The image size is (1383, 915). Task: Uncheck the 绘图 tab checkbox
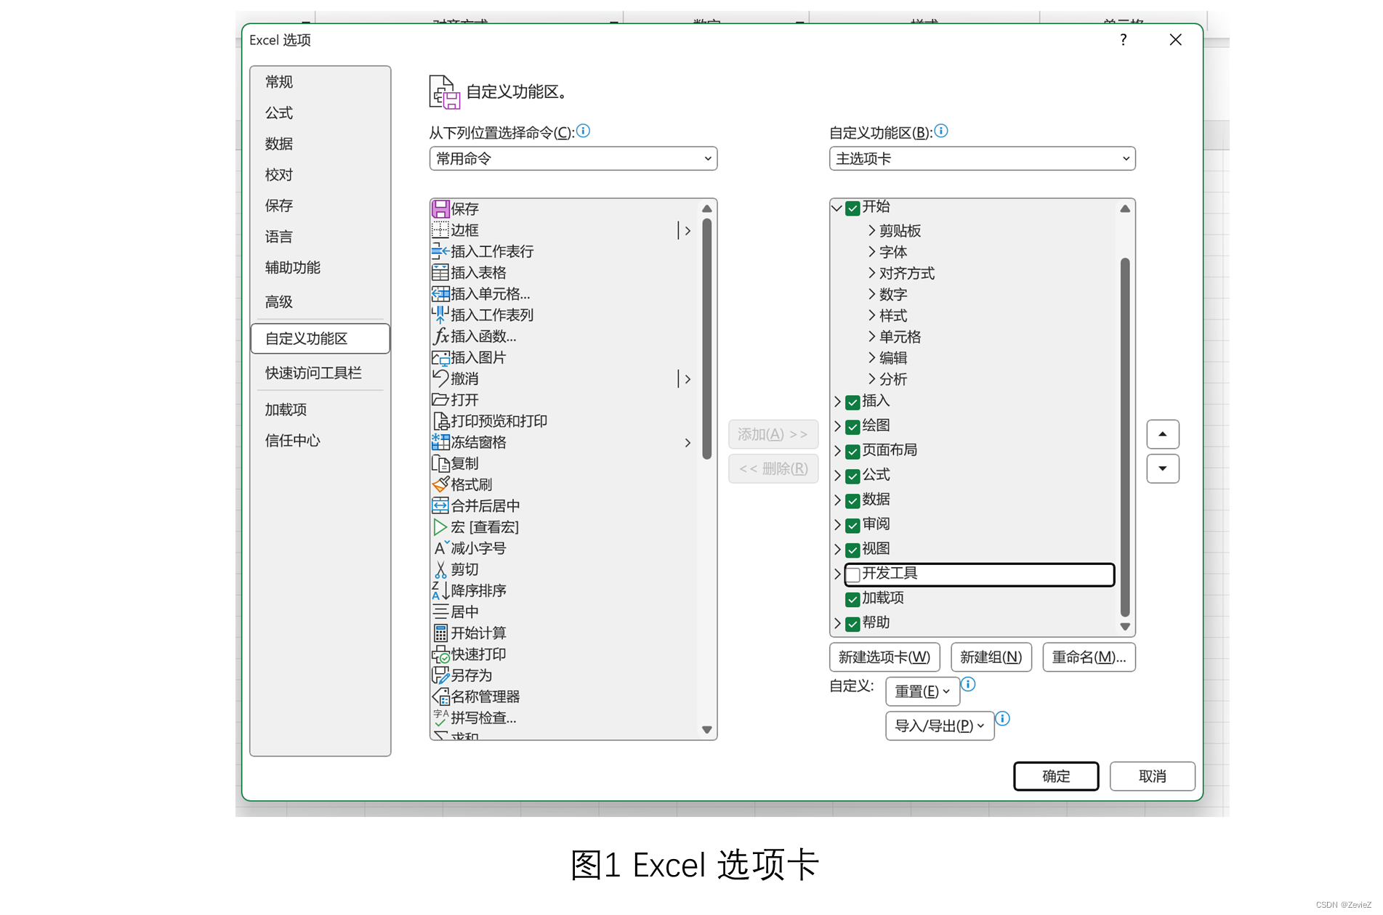pyautogui.click(x=853, y=427)
